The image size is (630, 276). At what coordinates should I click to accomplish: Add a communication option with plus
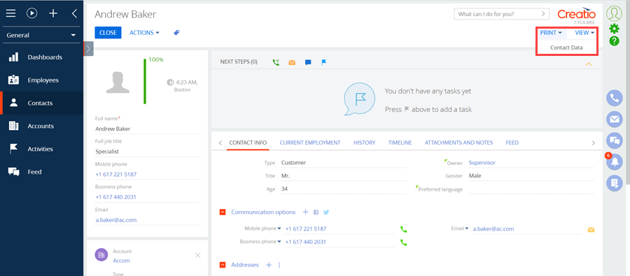[x=305, y=212]
